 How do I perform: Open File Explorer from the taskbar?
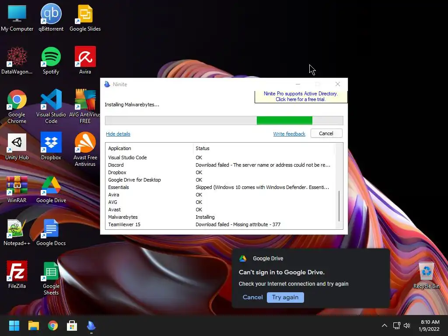tap(33, 325)
